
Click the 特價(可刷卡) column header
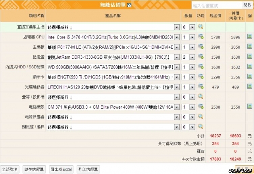pos(235,16)
